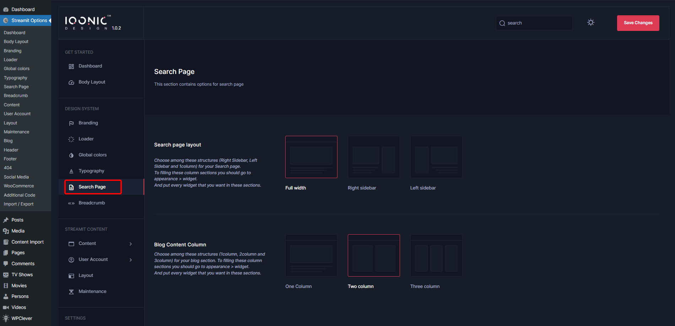675x326 pixels.
Task: Open Streamit Options in WordPress sidebar
Action: click(26, 21)
